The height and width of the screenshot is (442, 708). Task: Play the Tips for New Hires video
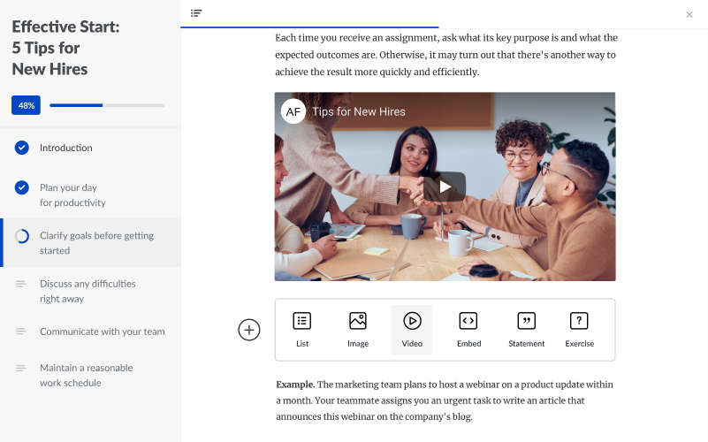(445, 187)
